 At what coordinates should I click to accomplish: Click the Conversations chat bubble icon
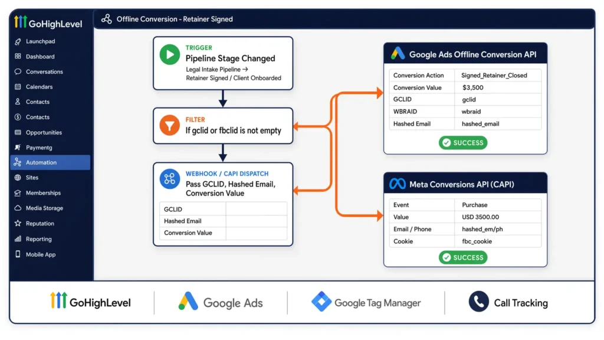(x=18, y=71)
